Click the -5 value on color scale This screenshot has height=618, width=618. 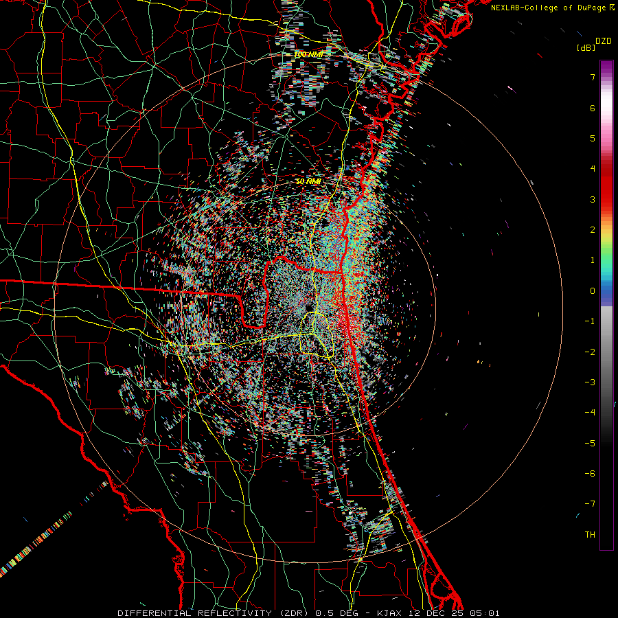590,444
